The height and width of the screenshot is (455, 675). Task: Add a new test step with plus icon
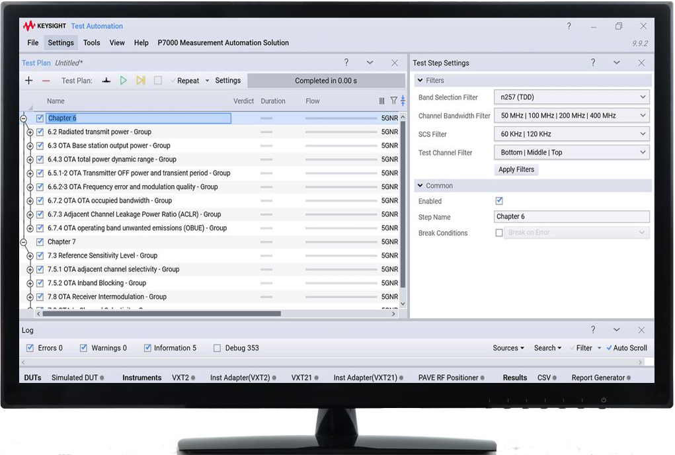pos(29,80)
